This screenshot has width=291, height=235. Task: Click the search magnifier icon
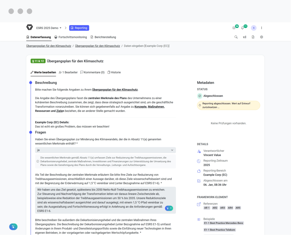coord(236,37)
